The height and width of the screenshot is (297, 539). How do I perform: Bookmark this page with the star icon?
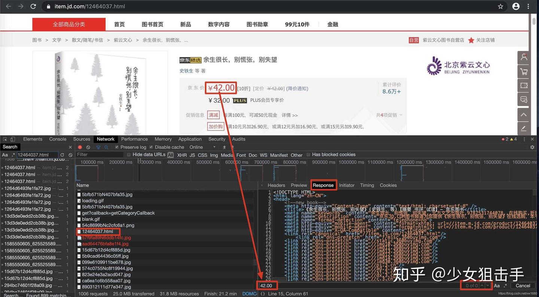click(x=500, y=6)
